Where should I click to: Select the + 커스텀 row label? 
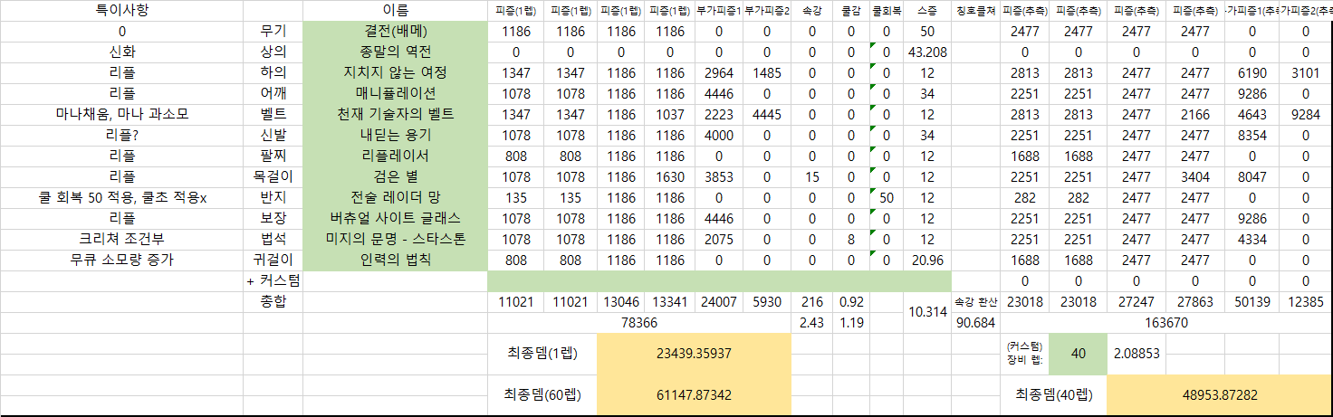pos(273,280)
